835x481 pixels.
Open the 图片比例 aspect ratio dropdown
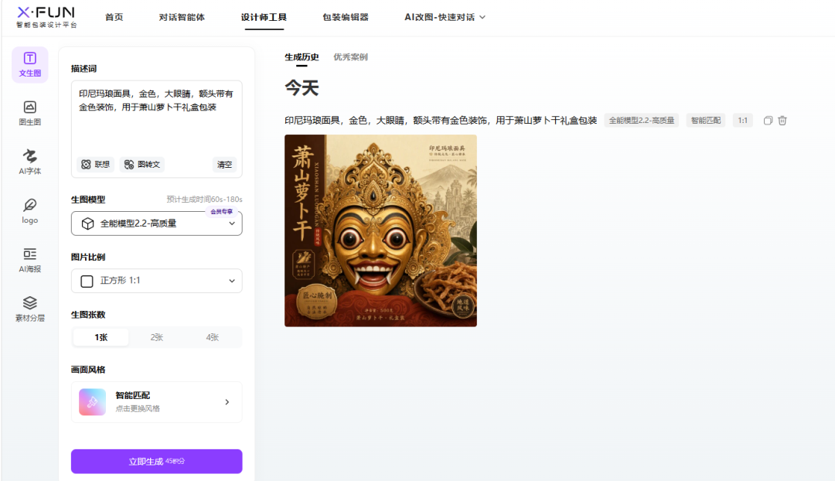[x=156, y=281]
